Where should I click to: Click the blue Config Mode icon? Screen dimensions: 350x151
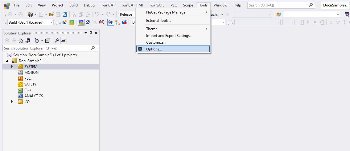point(81,22)
